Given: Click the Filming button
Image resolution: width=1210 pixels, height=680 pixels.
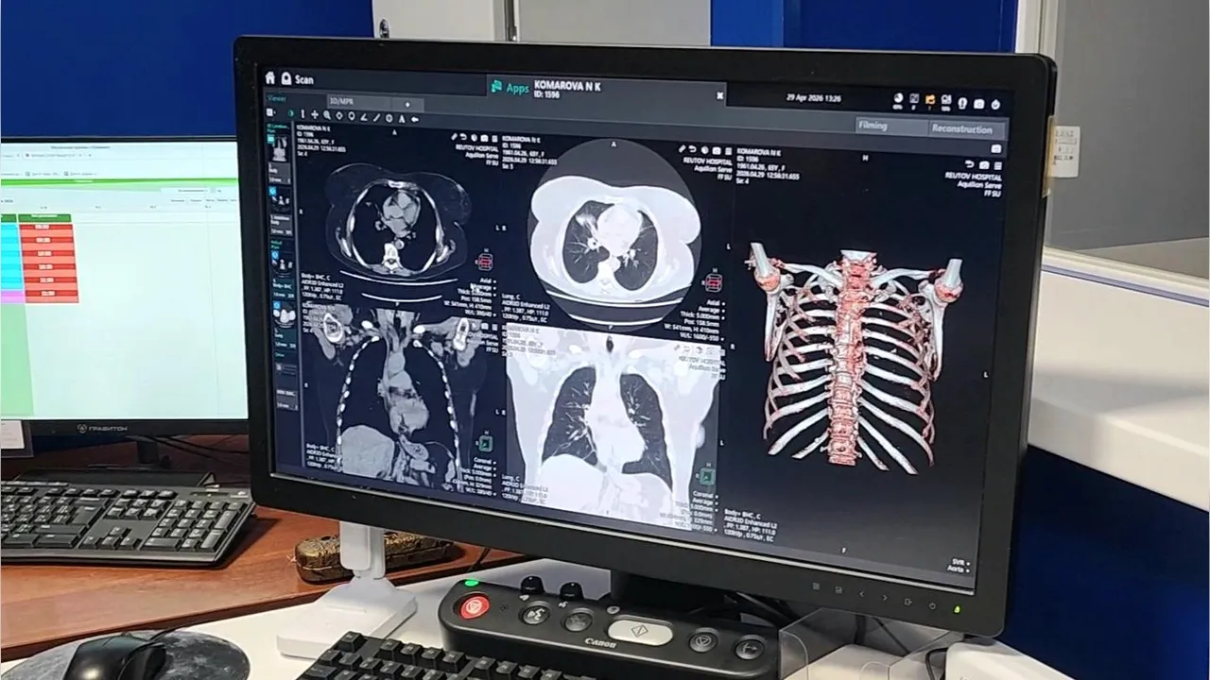Looking at the screenshot, I should [x=872, y=126].
